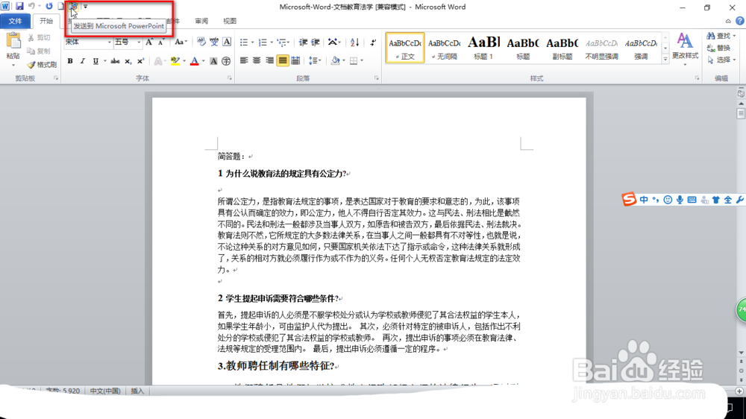Toggle Italic formatting
Screen dimensions: 746x419
click(x=82, y=61)
